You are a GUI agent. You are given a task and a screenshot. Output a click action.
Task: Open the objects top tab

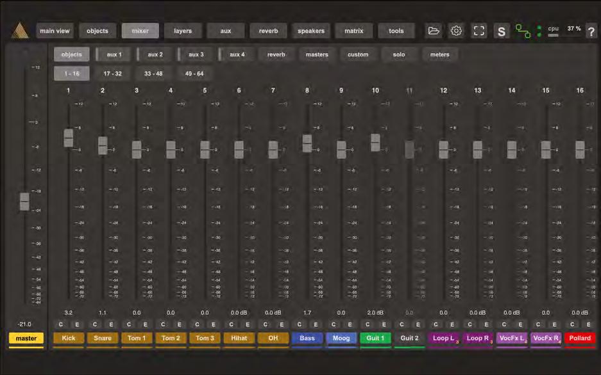pyautogui.click(x=97, y=31)
